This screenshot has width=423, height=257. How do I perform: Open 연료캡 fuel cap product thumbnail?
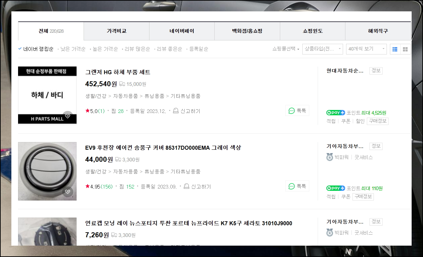47,232
